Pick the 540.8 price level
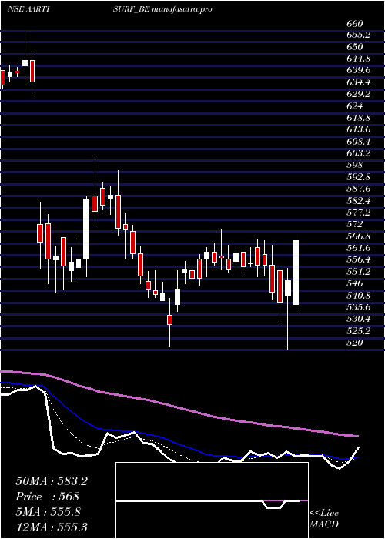The image size is (385, 539). [x=359, y=295]
